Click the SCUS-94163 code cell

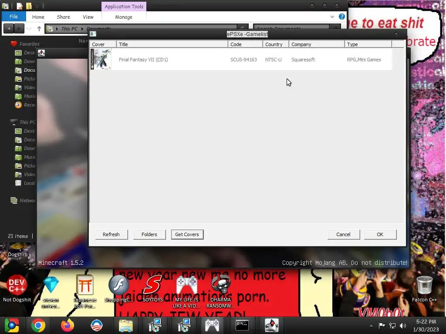pyautogui.click(x=243, y=60)
